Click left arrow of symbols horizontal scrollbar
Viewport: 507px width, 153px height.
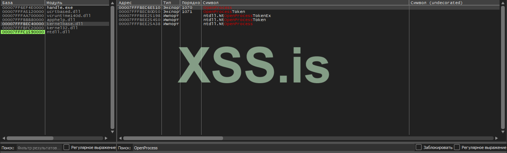coord(120,138)
